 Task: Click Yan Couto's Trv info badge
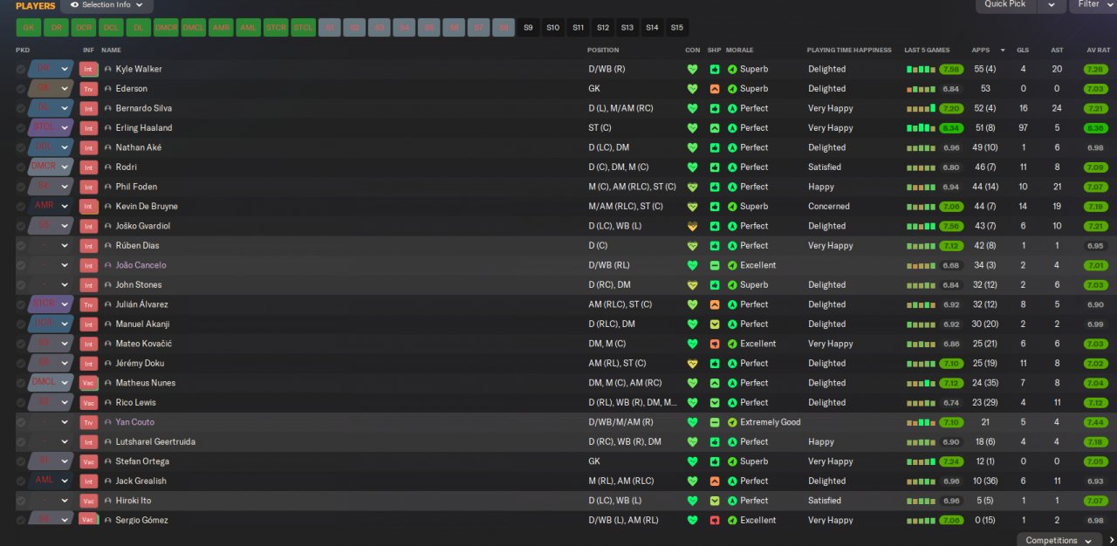tap(88, 422)
